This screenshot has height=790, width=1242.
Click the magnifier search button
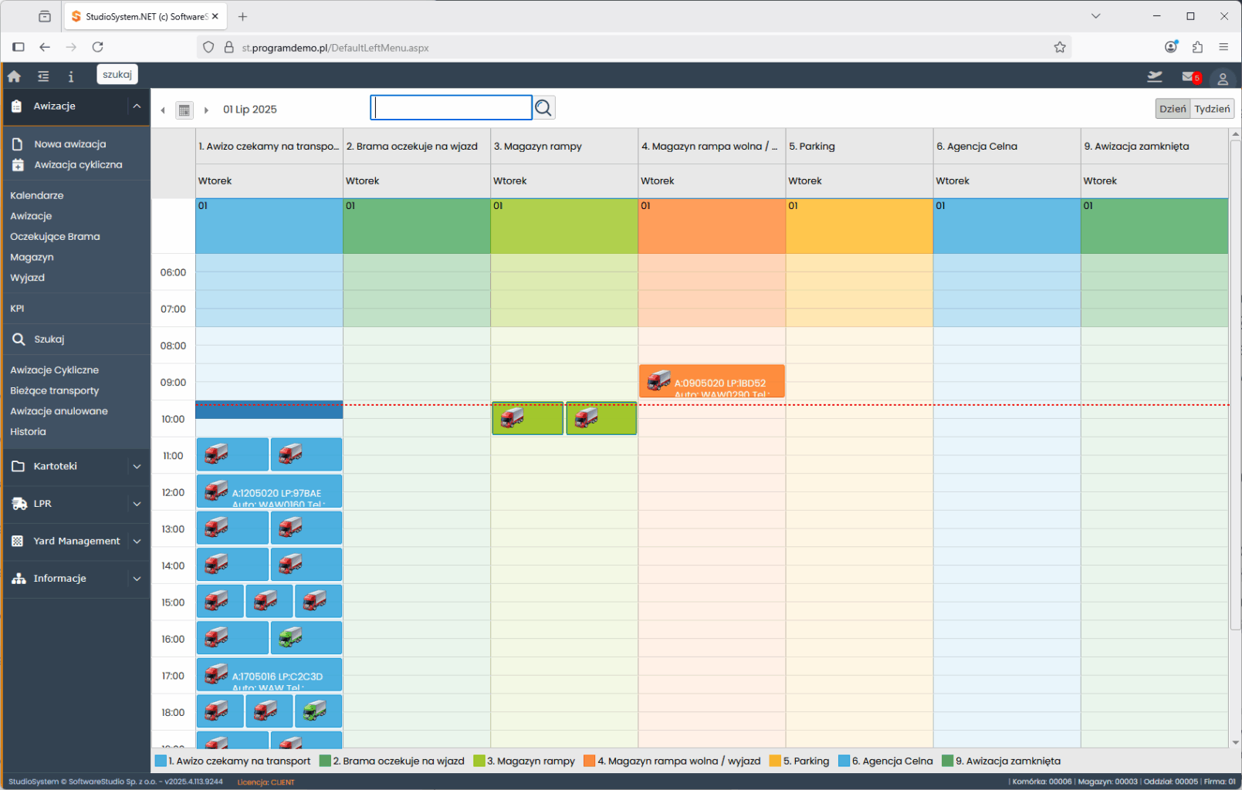click(x=544, y=108)
